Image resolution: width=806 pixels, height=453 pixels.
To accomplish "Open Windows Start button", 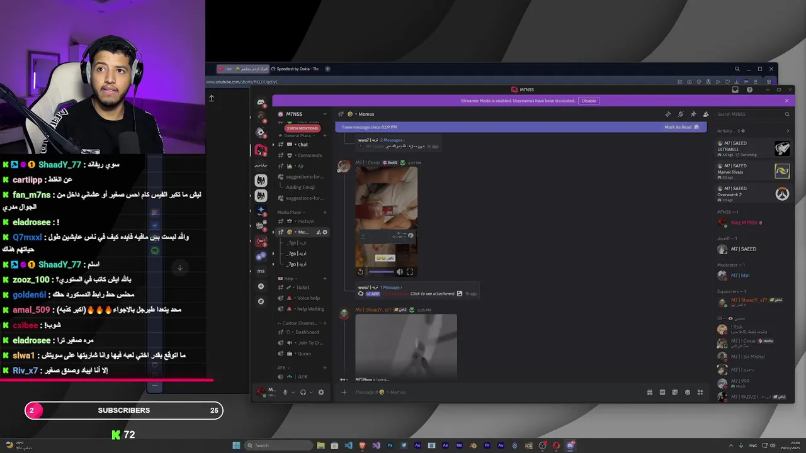I will (x=236, y=445).
